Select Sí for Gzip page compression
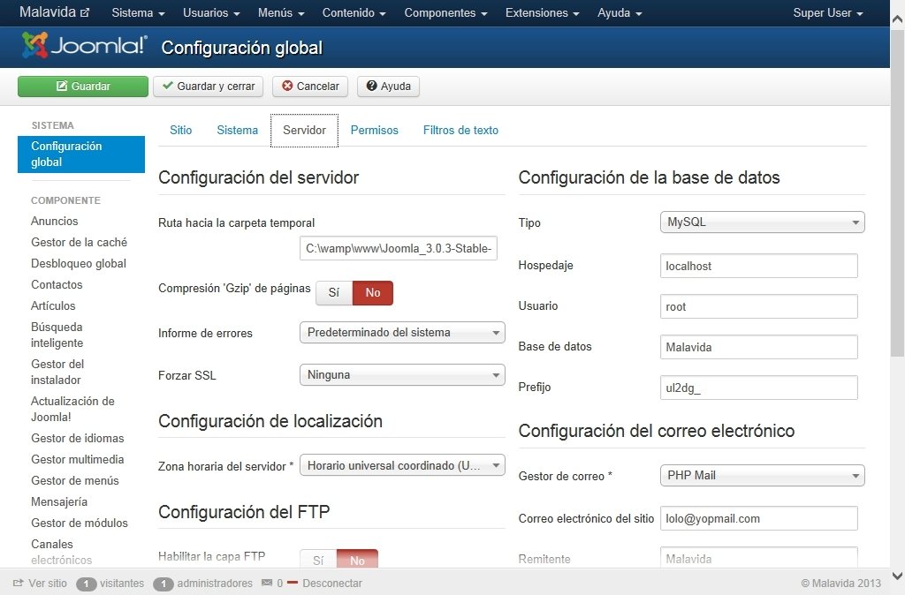905x595 pixels. point(333,292)
